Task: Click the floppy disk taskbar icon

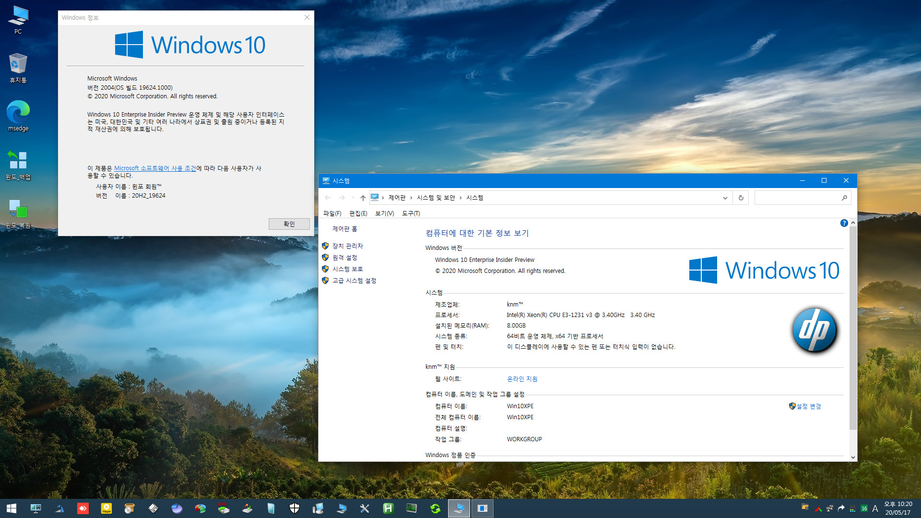Action: click(x=153, y=508)
